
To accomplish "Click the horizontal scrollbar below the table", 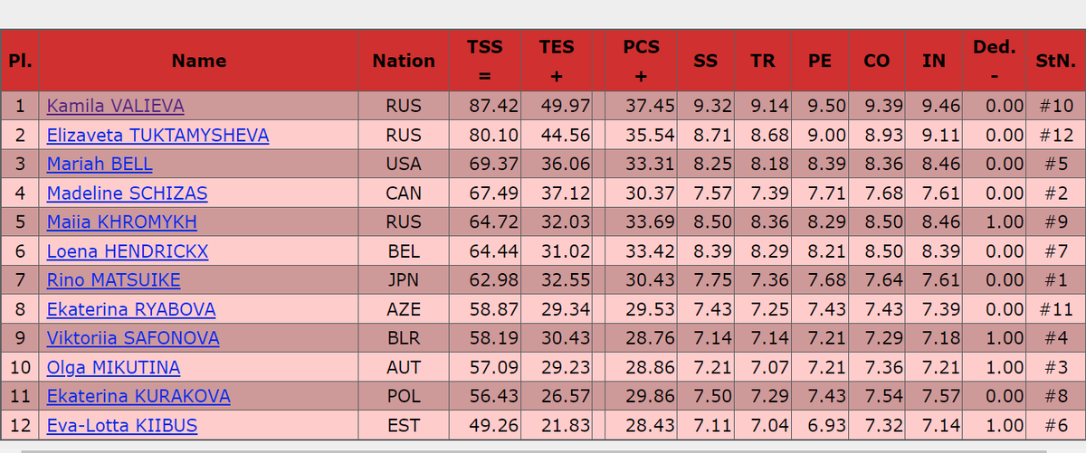I will [x=543, y=449].
